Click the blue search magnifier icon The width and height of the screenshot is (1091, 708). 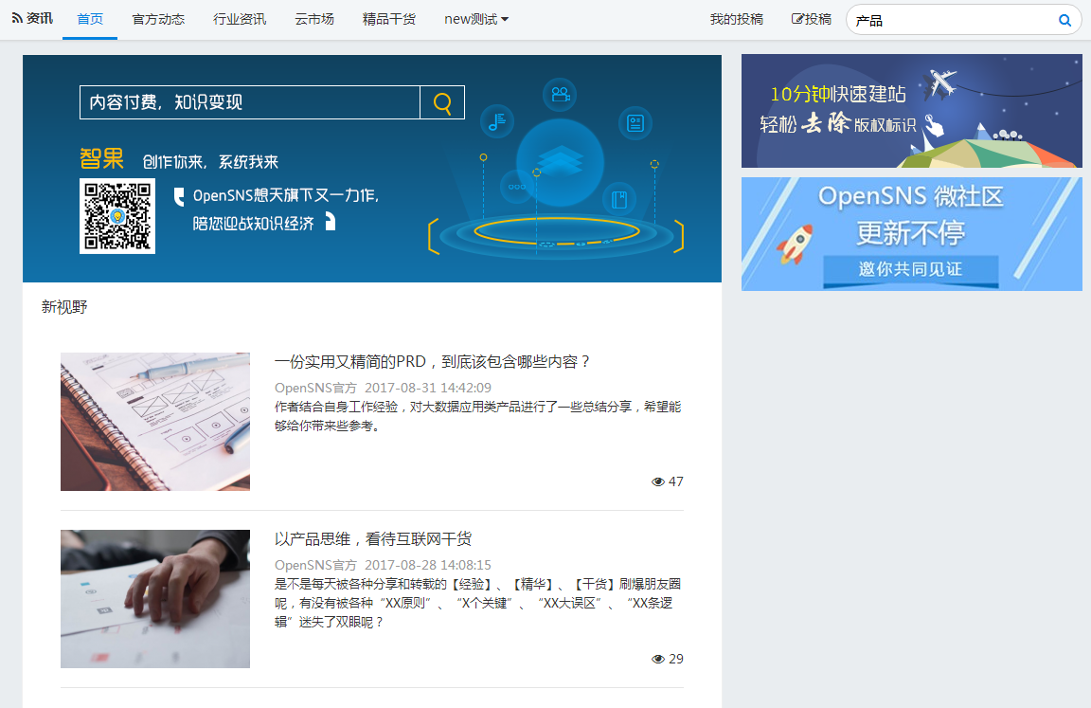click(x=1064, y=20)
